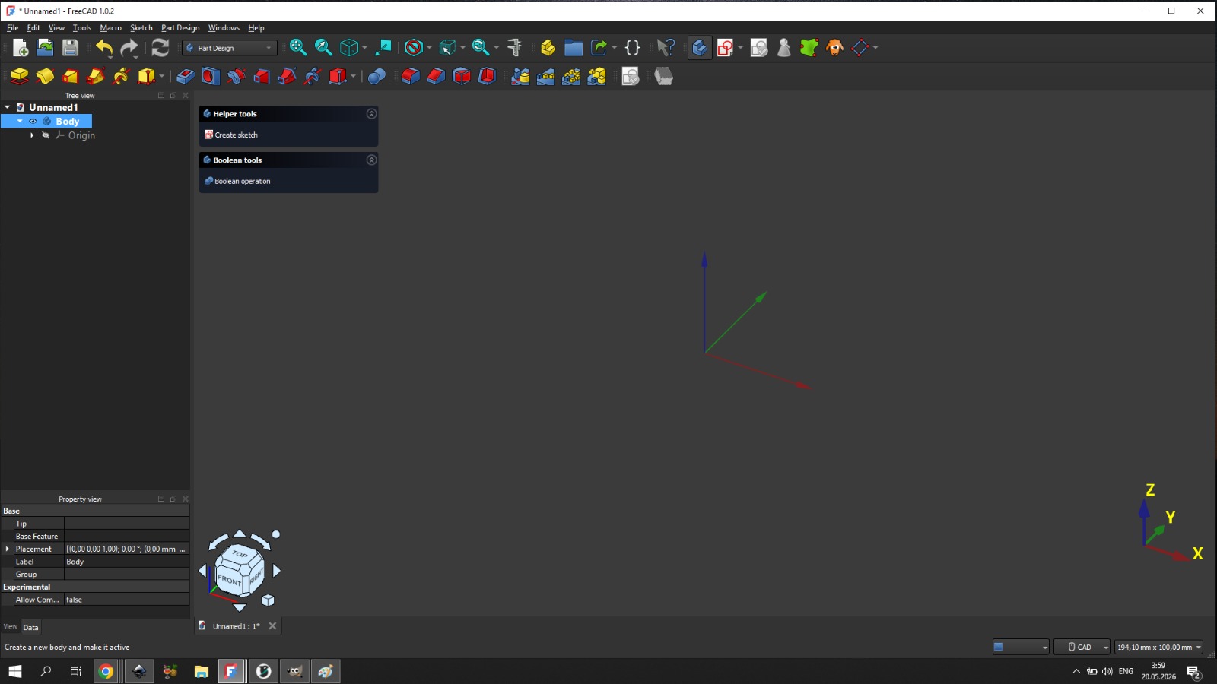Click the Pad tool icon
1217x684 pixels.
pyautogui.click(x=19, y=76)
